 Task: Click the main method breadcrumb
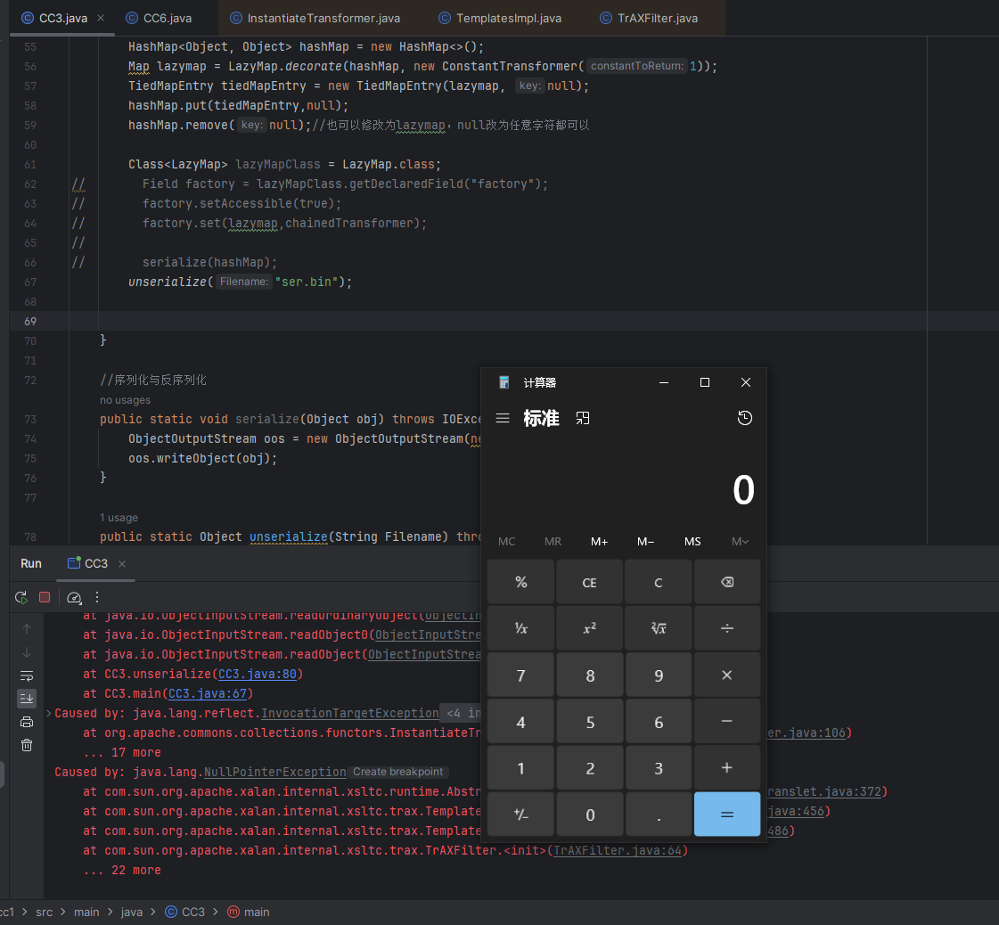tap(249, 913)
